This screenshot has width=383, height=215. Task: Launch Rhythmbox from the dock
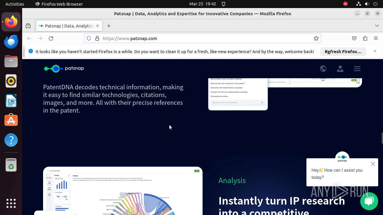[x=11, y=81]
